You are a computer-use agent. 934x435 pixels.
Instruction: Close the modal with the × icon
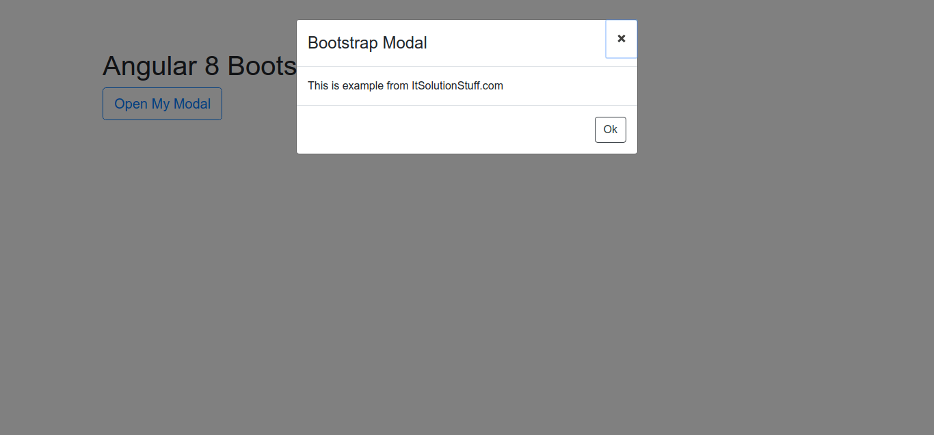pyautogui.click(x=621, y=39)
